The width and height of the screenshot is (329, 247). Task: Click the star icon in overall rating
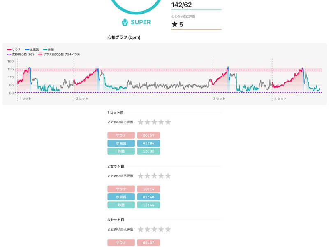(x=174, y=25)
